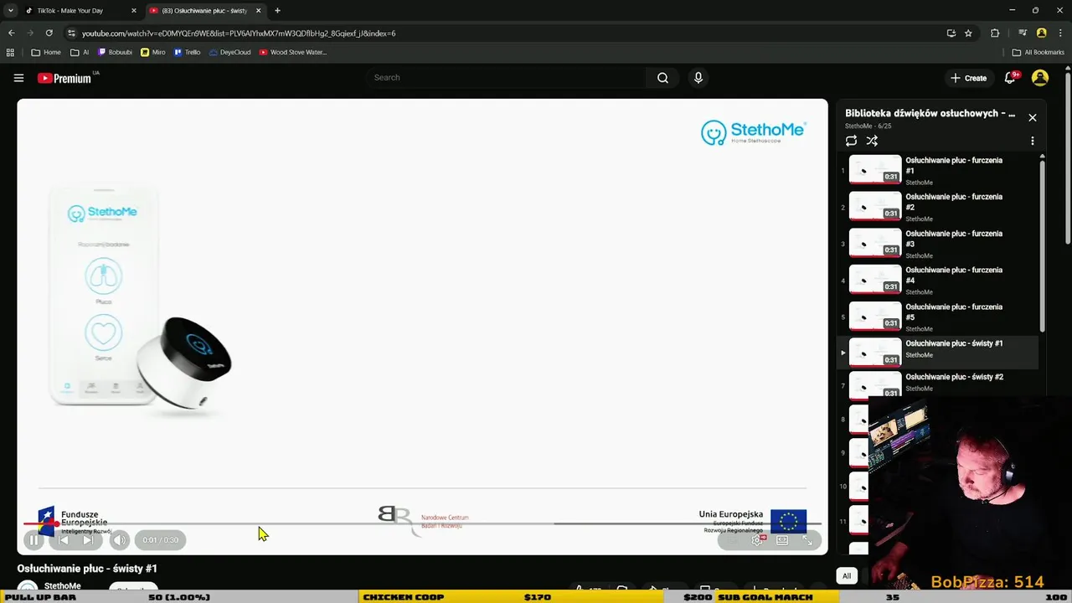Open the tab search dropdown
1072x603 pixels.
click(x=10, y=11)
